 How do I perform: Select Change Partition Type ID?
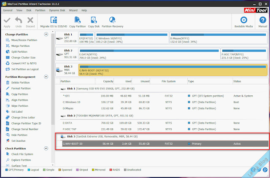click(24, 124)
